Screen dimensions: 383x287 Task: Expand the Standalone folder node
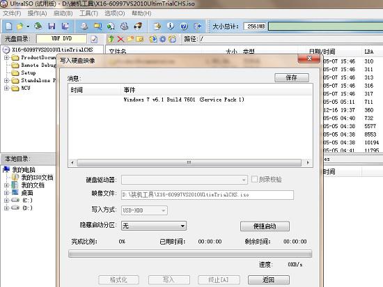coord(6,80)
